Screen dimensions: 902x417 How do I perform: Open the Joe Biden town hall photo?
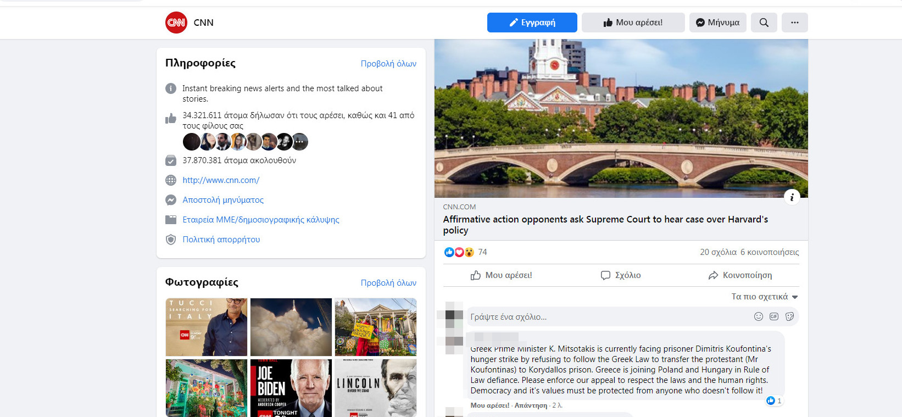[291, 388]
